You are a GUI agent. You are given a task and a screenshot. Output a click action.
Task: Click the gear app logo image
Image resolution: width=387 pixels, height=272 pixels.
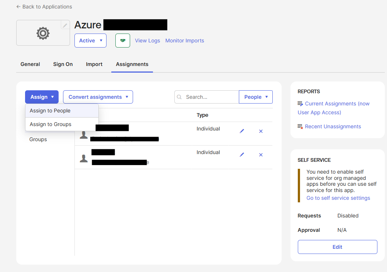[x=43, y=34]
